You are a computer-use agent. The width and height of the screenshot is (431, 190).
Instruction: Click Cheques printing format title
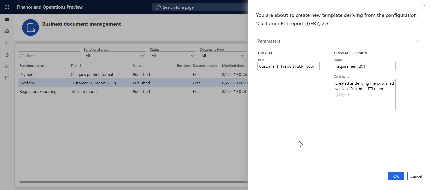(x=92, y=74)
